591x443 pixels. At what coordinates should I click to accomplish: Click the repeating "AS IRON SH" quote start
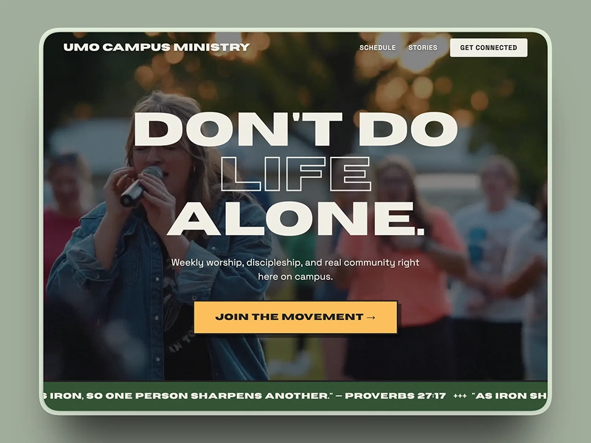(x=510, y=396)
